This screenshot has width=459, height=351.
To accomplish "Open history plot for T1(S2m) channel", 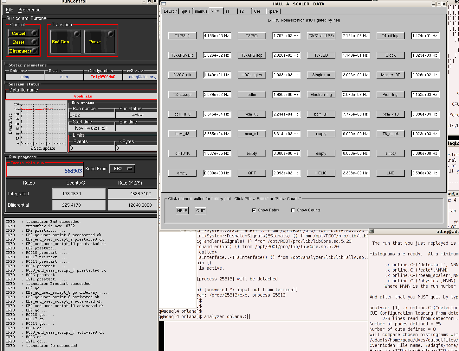I will tap(182, 36).
